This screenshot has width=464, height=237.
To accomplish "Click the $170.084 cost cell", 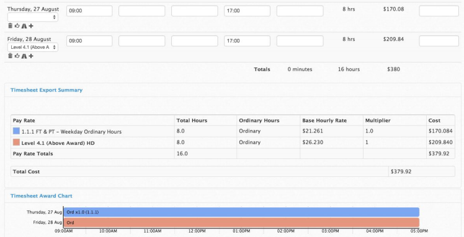I will pyautogui.click(x=440, y=131).
